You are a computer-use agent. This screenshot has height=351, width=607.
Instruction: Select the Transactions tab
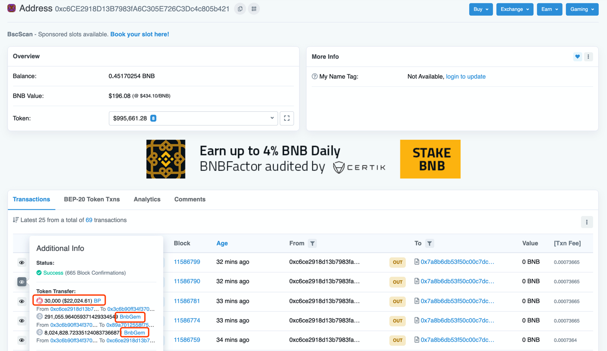tap(32, 199)
